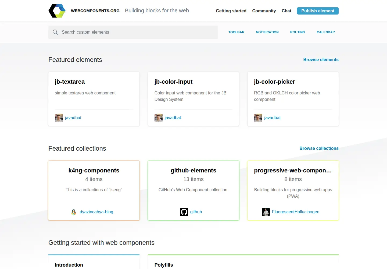
Task: Visit the dyazincahya-blog author link
Action: click(x=96, y=212)
